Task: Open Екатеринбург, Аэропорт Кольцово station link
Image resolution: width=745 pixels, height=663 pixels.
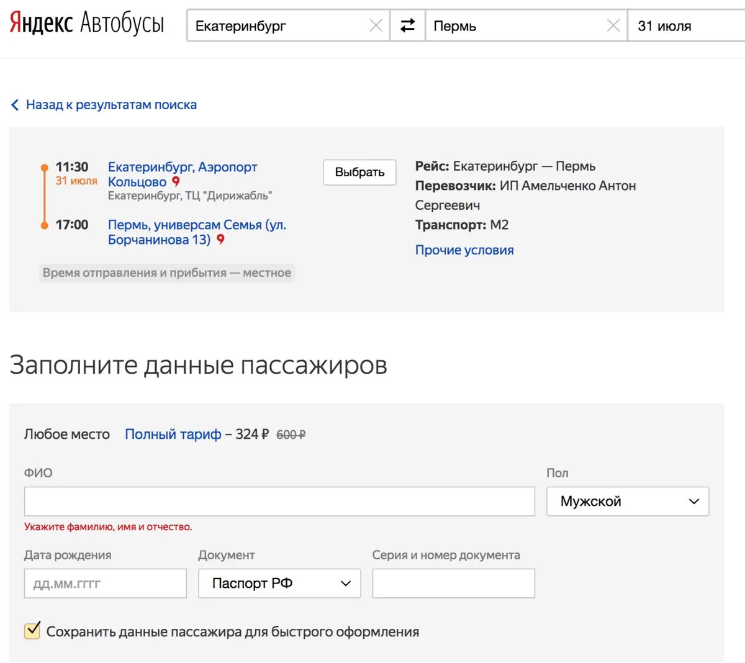Action: pyautogui.click(x=183, y=174)
